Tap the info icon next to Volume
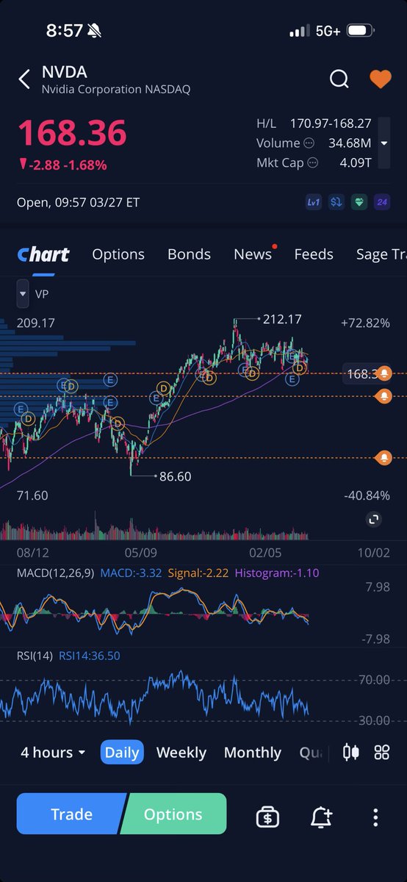The image size is (407, 882). tap(309, 143)
